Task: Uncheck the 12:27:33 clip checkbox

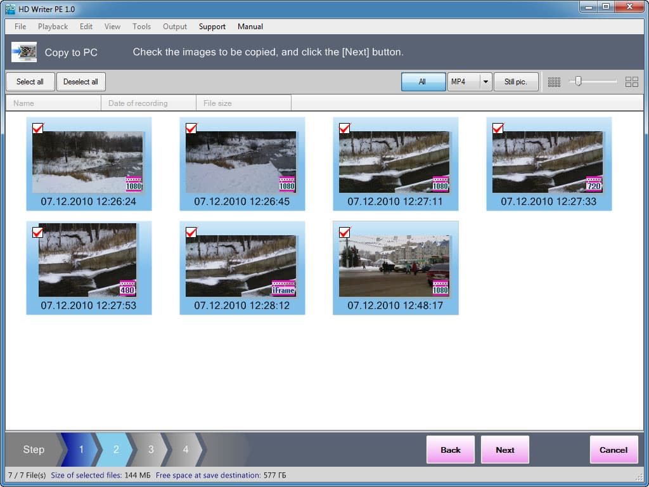Action: pos(498,128)
